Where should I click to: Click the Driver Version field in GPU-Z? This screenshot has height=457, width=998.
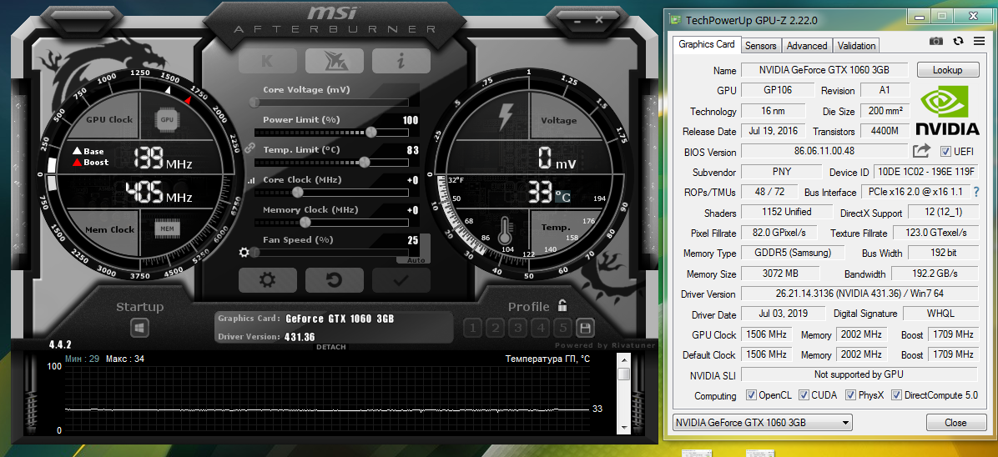tap(859, 294)
